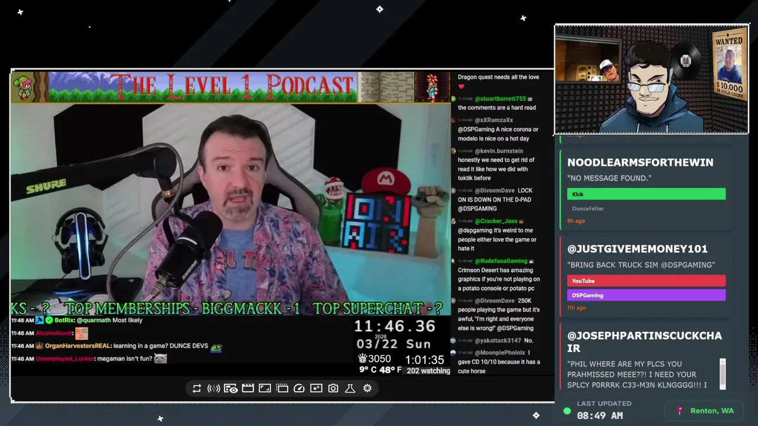
Task: Click Unemployed_Lurker username in bottom chat
Action: [65, 359]
